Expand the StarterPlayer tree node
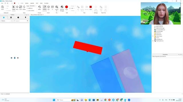 point(153,36)
